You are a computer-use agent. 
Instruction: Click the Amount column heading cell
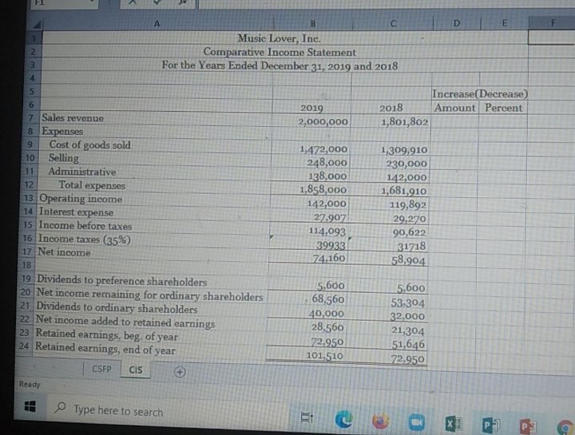point(454,108)
